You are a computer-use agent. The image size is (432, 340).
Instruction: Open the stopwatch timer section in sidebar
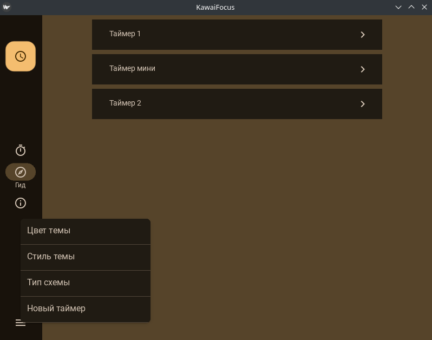coord(21,151)
